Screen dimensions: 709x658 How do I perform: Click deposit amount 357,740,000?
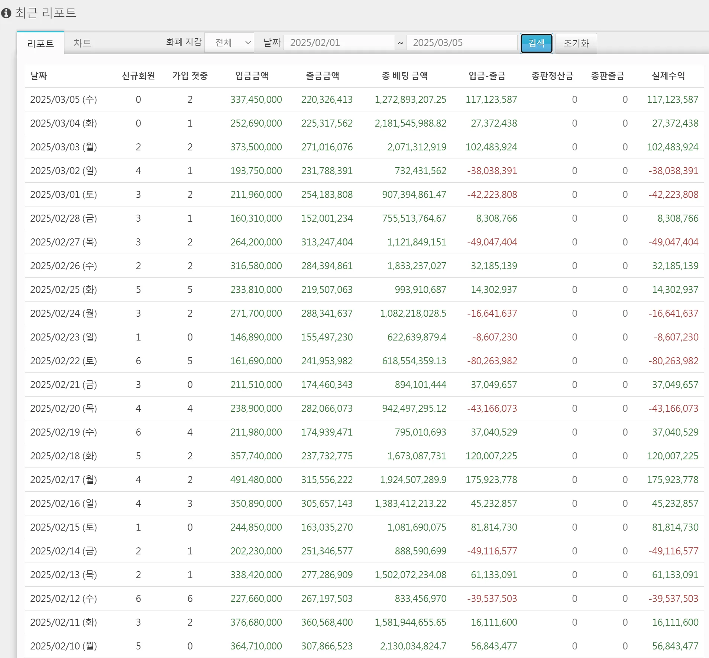click(x=256, y=456)
